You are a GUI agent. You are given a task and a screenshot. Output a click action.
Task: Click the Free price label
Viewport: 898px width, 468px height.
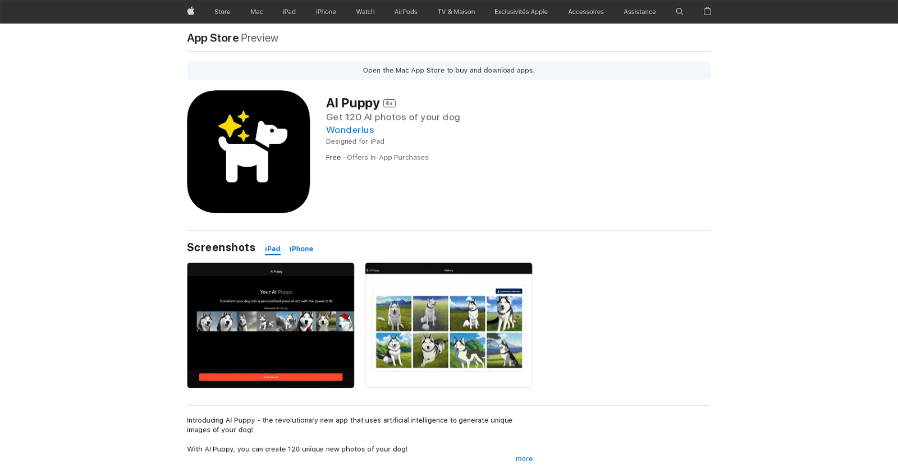point(333,158)
